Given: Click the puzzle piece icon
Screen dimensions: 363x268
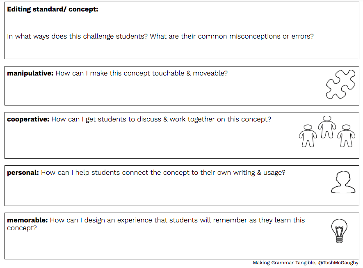Looking at the screenshot, I should point(340,84).
